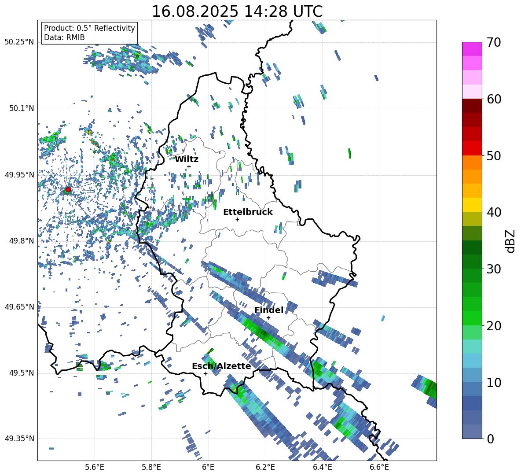The image size is (521, 476).
Task: Click the Wiltz station cross marker
Action: pyautogui.click(x=189, y=166)
